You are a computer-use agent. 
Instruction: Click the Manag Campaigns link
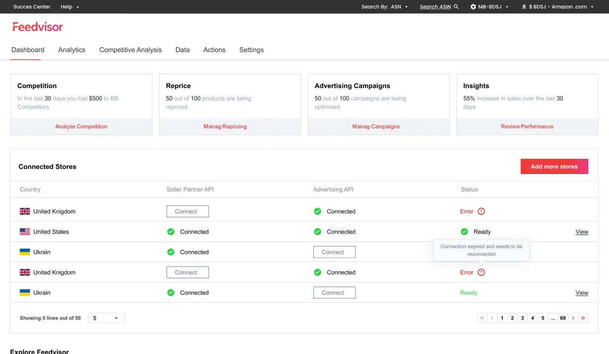click(x=376, y=126)
